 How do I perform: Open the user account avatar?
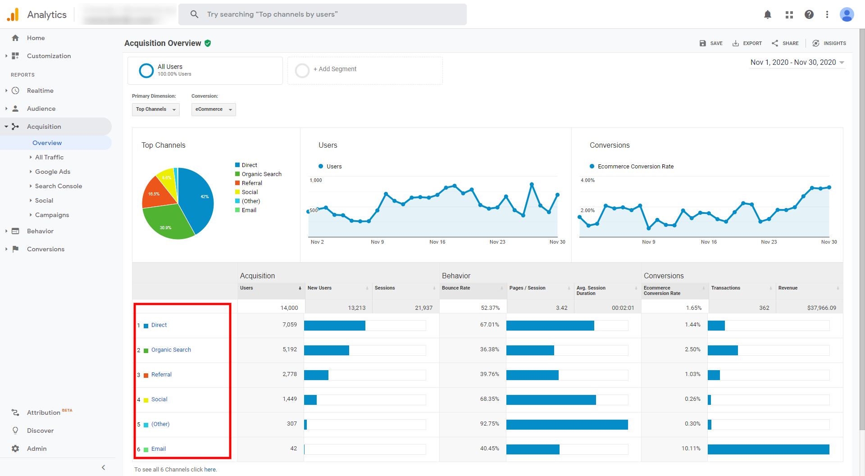click(847, 14)
